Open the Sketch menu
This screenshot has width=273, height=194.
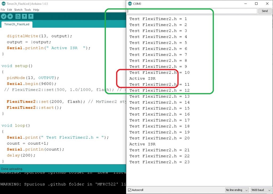pyautogui.click(x=18, y=10)
